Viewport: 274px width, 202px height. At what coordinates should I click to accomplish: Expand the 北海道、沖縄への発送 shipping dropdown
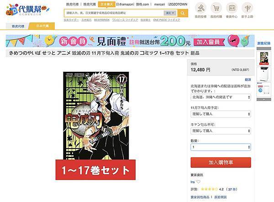[x=221, y=97]
